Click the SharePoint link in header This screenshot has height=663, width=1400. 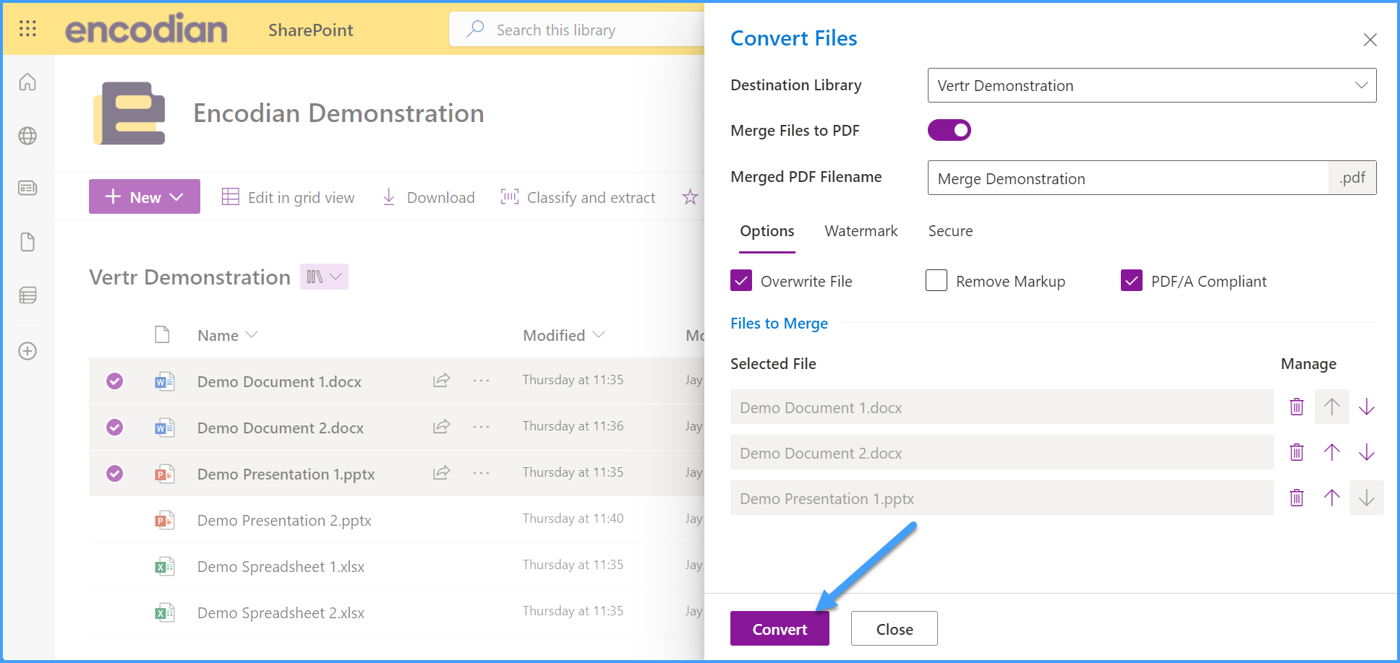[311, 30]
